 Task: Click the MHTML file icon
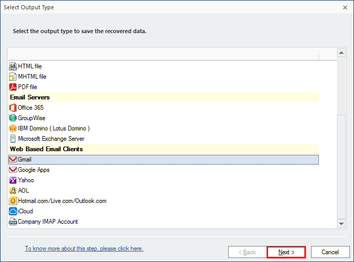pos(13,77)
